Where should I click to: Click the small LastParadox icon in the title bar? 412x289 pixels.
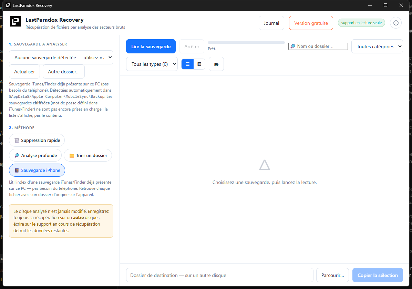[x=8, y=5]
